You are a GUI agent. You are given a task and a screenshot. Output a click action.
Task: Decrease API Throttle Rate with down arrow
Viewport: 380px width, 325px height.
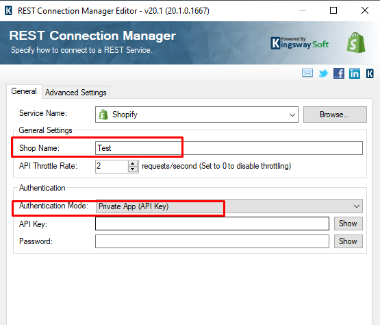(x=133, y=169)
